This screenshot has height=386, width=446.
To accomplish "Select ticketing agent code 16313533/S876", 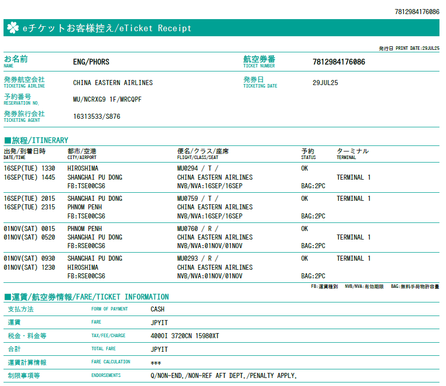I will click(96, 116).
